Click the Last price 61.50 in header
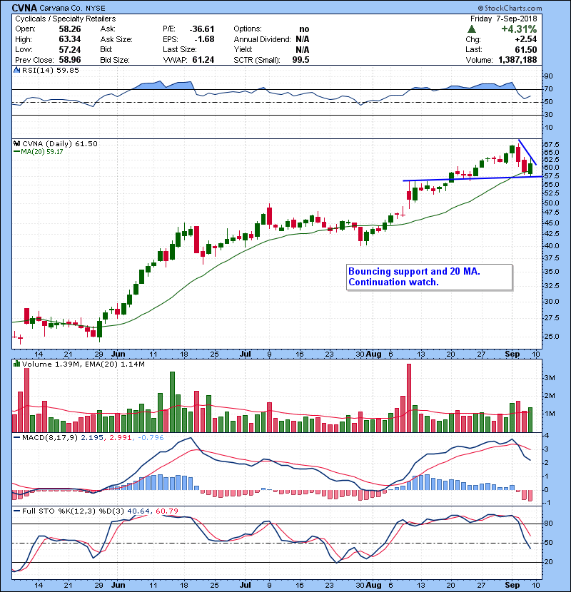Viewport: 571px width, 592px height. tap(526, 49)
